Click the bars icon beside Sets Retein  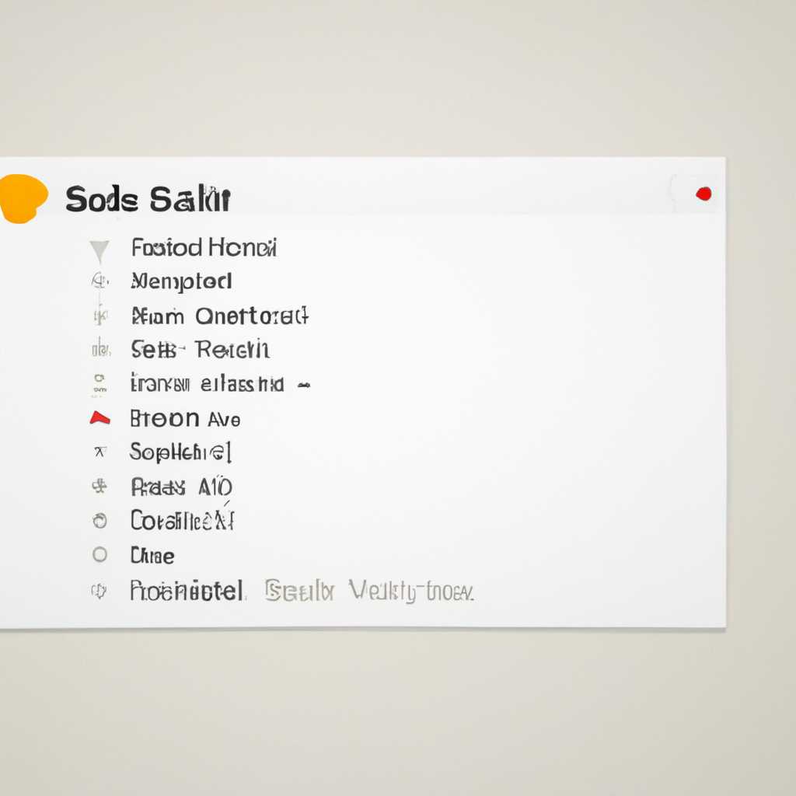tap(100, 349)
